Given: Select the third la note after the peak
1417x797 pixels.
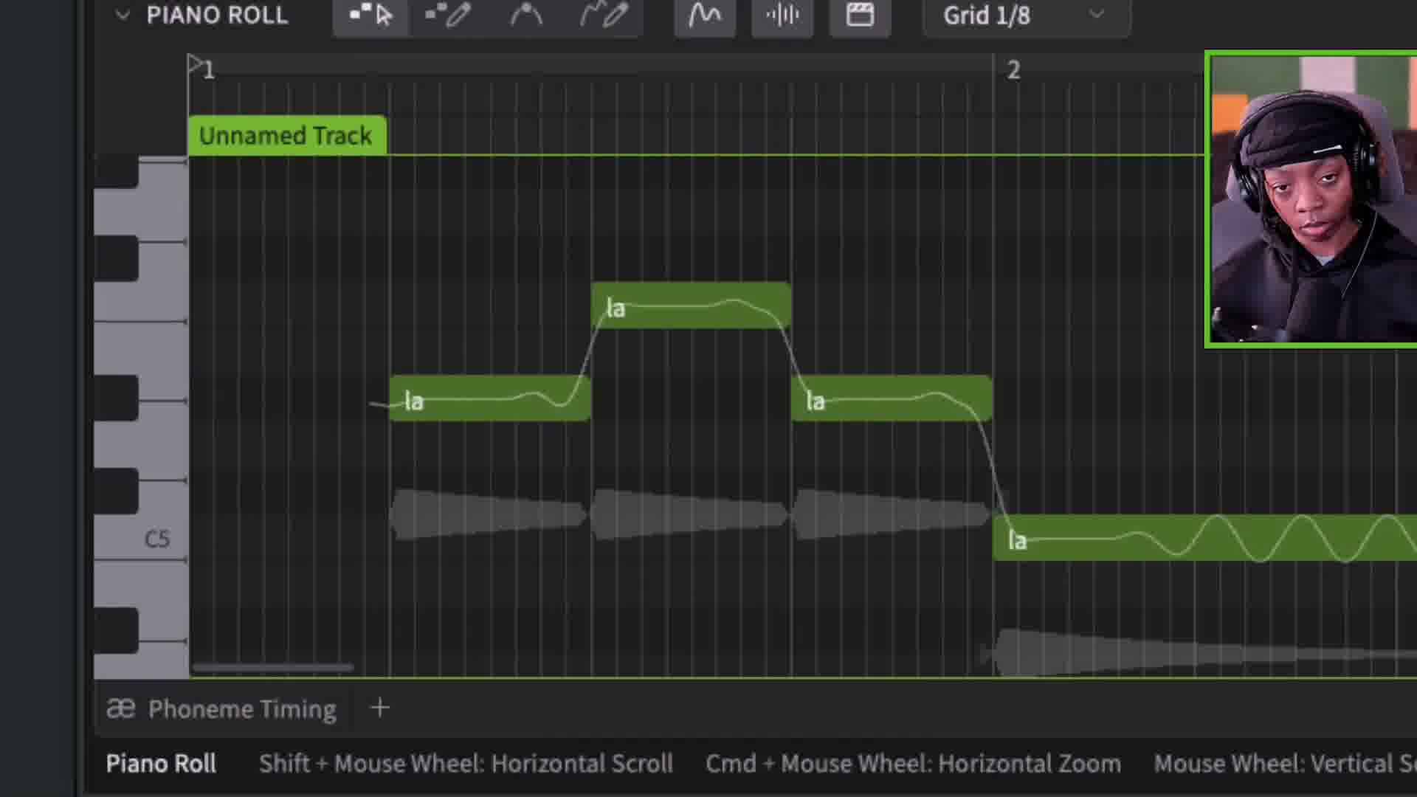Looking at the screenshot, I should 892,398.
